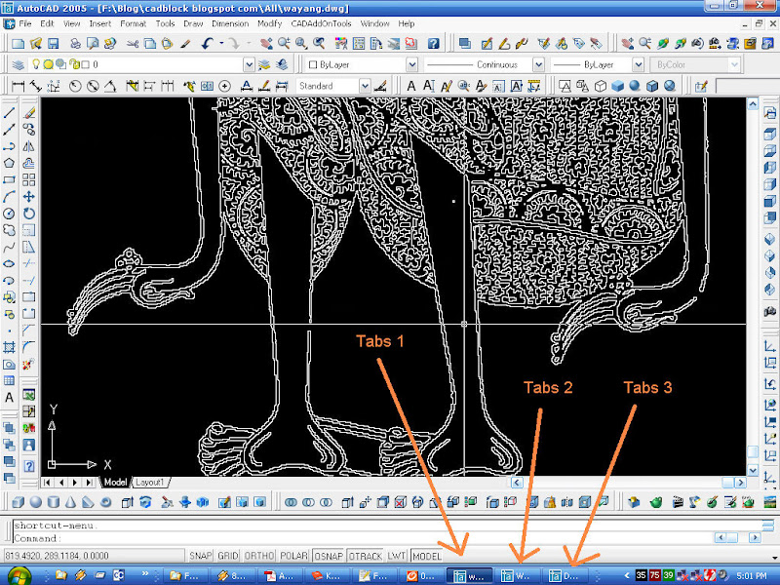Select the Line draw tool

(9, 113)
